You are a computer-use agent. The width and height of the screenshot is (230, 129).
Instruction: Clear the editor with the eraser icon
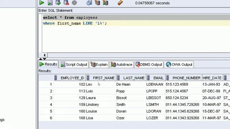120,3
